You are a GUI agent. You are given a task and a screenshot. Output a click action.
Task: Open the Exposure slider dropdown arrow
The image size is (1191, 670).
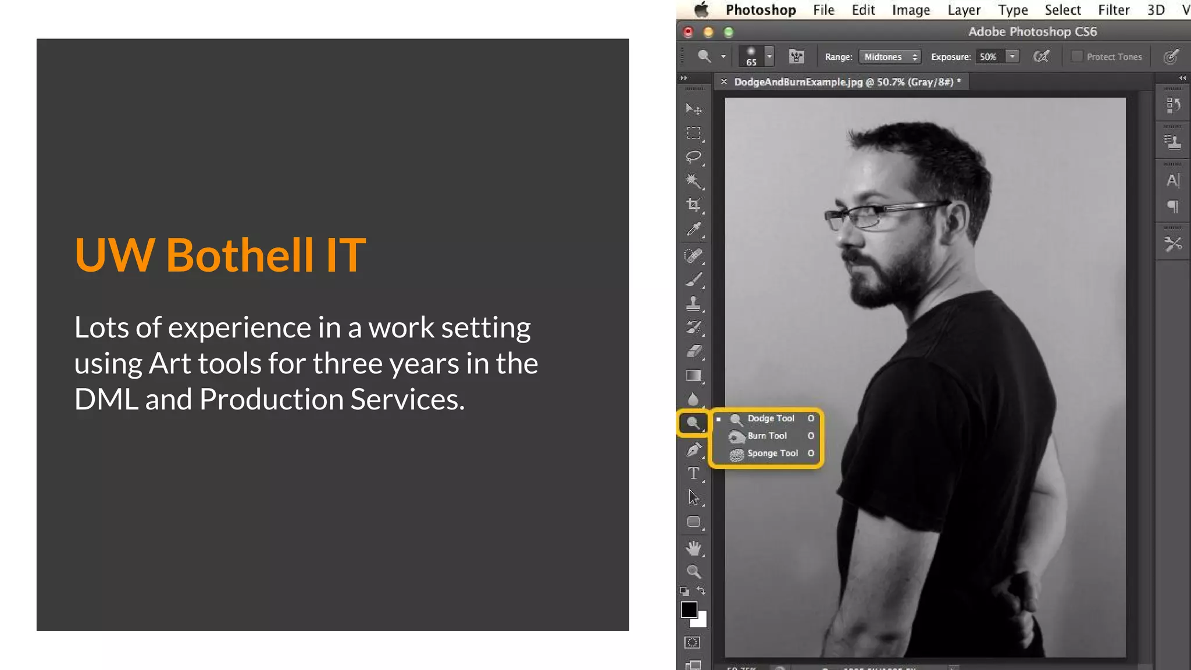(x=1012, y=56)
